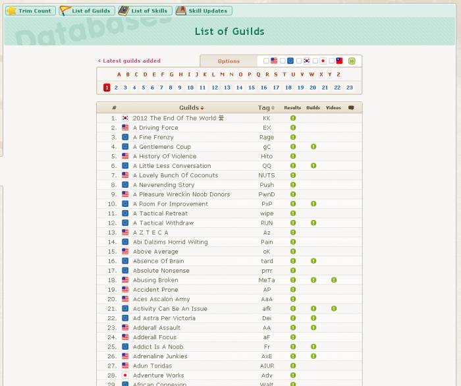Screen dimensions: 461x386
Task: Open A Pleasure Wreckin Noob Donors guild
Action: (x=181, y=194)
